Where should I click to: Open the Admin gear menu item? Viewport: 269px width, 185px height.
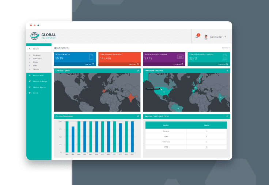point(35,93)
